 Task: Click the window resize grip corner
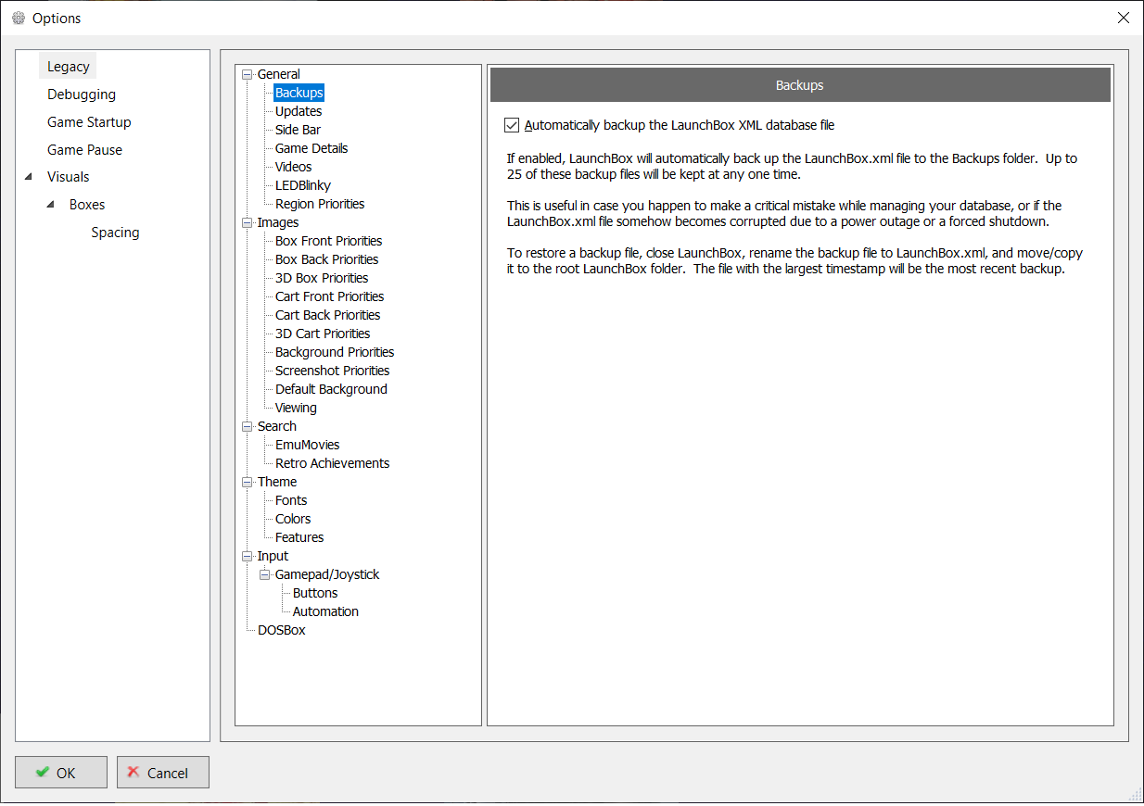[x=1136, y=795]
